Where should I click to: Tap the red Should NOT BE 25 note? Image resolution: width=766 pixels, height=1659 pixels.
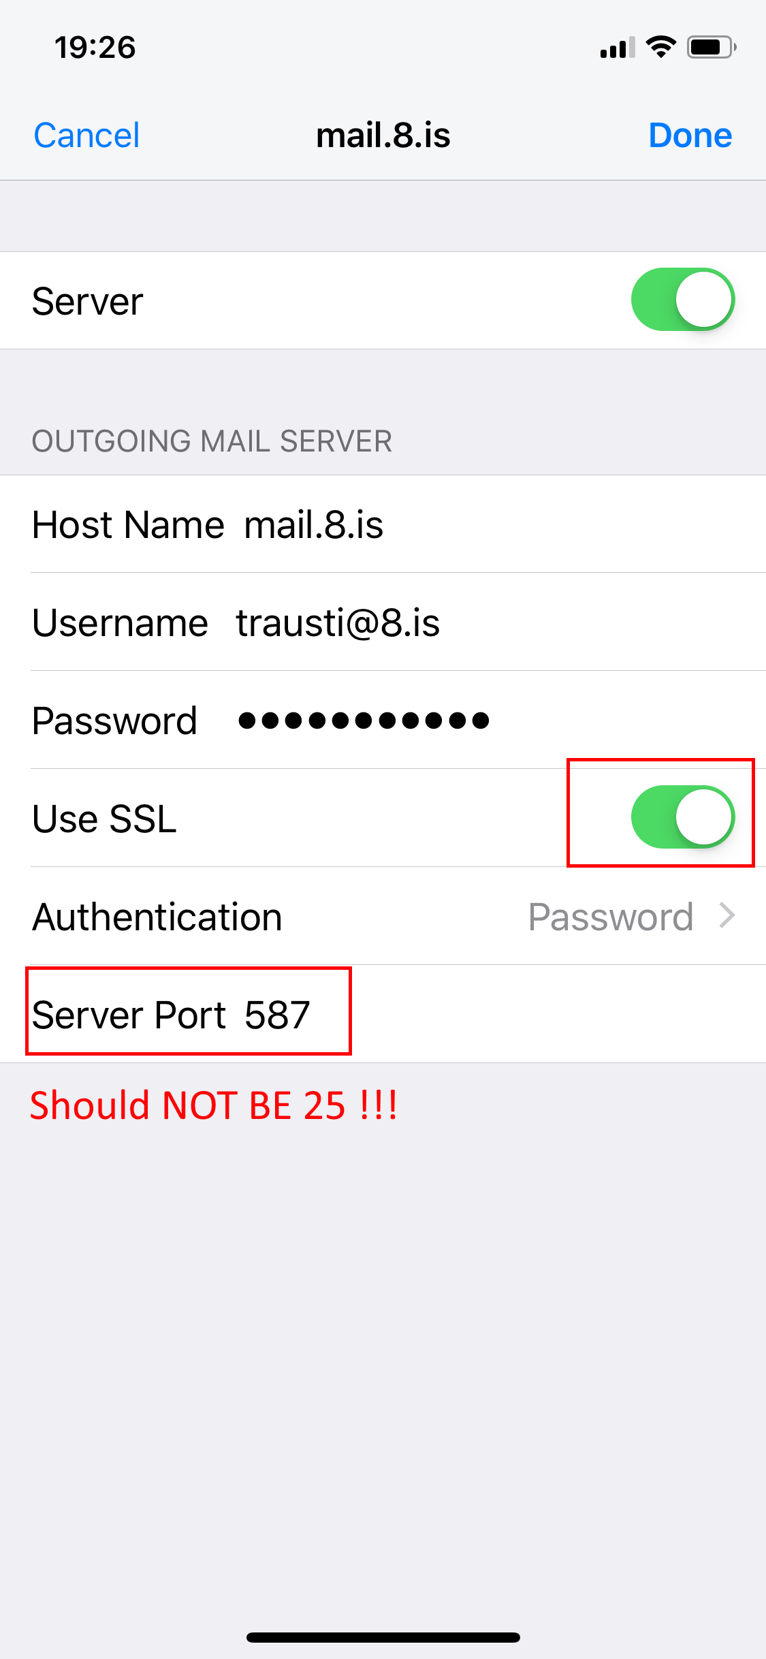(214, 1105)
